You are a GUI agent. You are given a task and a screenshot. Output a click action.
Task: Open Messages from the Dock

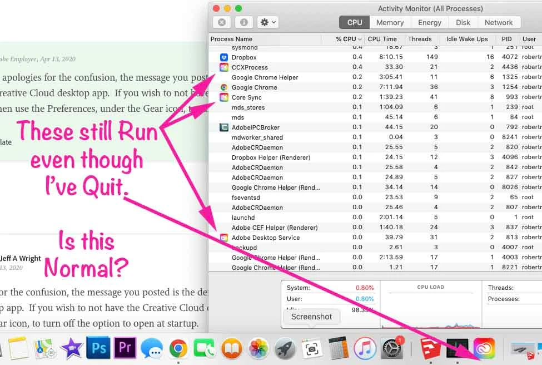point(151,348)
